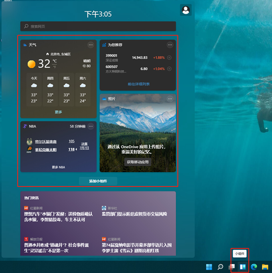Open the Windows Start button
272x273 pixels.
209,267
